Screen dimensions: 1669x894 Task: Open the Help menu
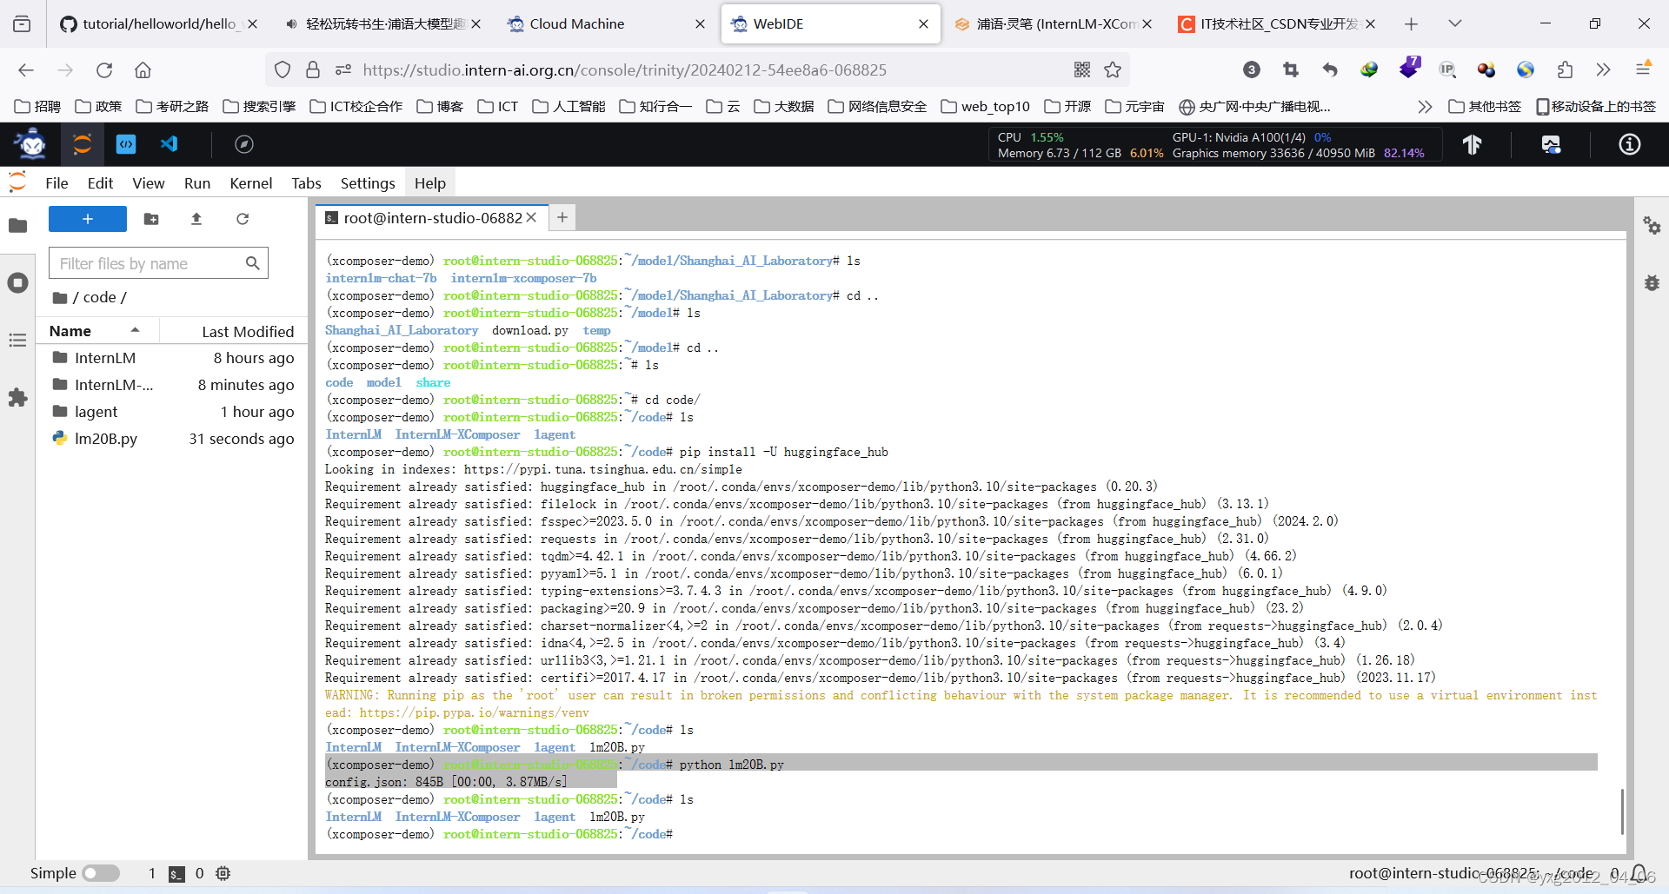[430, 183]
